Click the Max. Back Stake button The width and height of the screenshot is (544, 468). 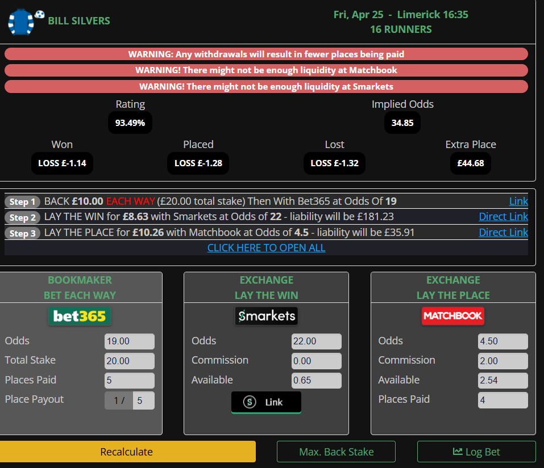coord(336,452)
